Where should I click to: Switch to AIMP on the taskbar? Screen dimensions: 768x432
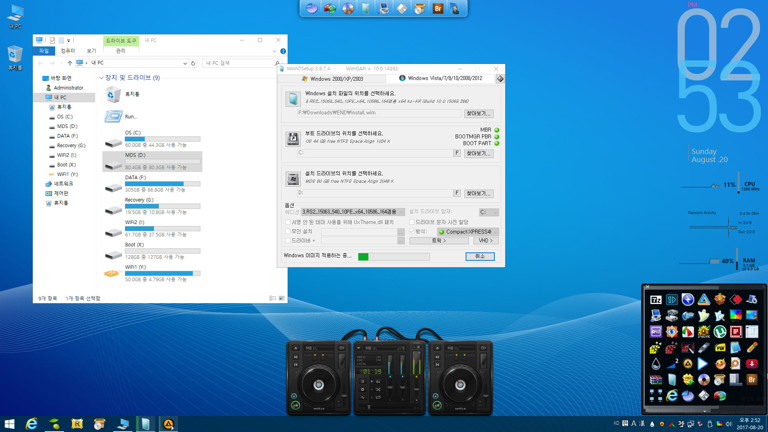pyautogui.click(x=168, y=424)
